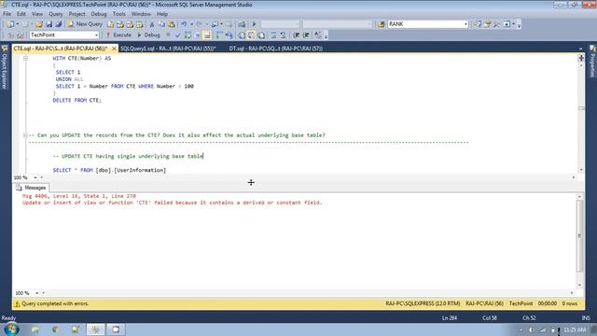Click the Cut scissors icon
The height and width of the screenshot is (336, 597).
coord(151,24)
